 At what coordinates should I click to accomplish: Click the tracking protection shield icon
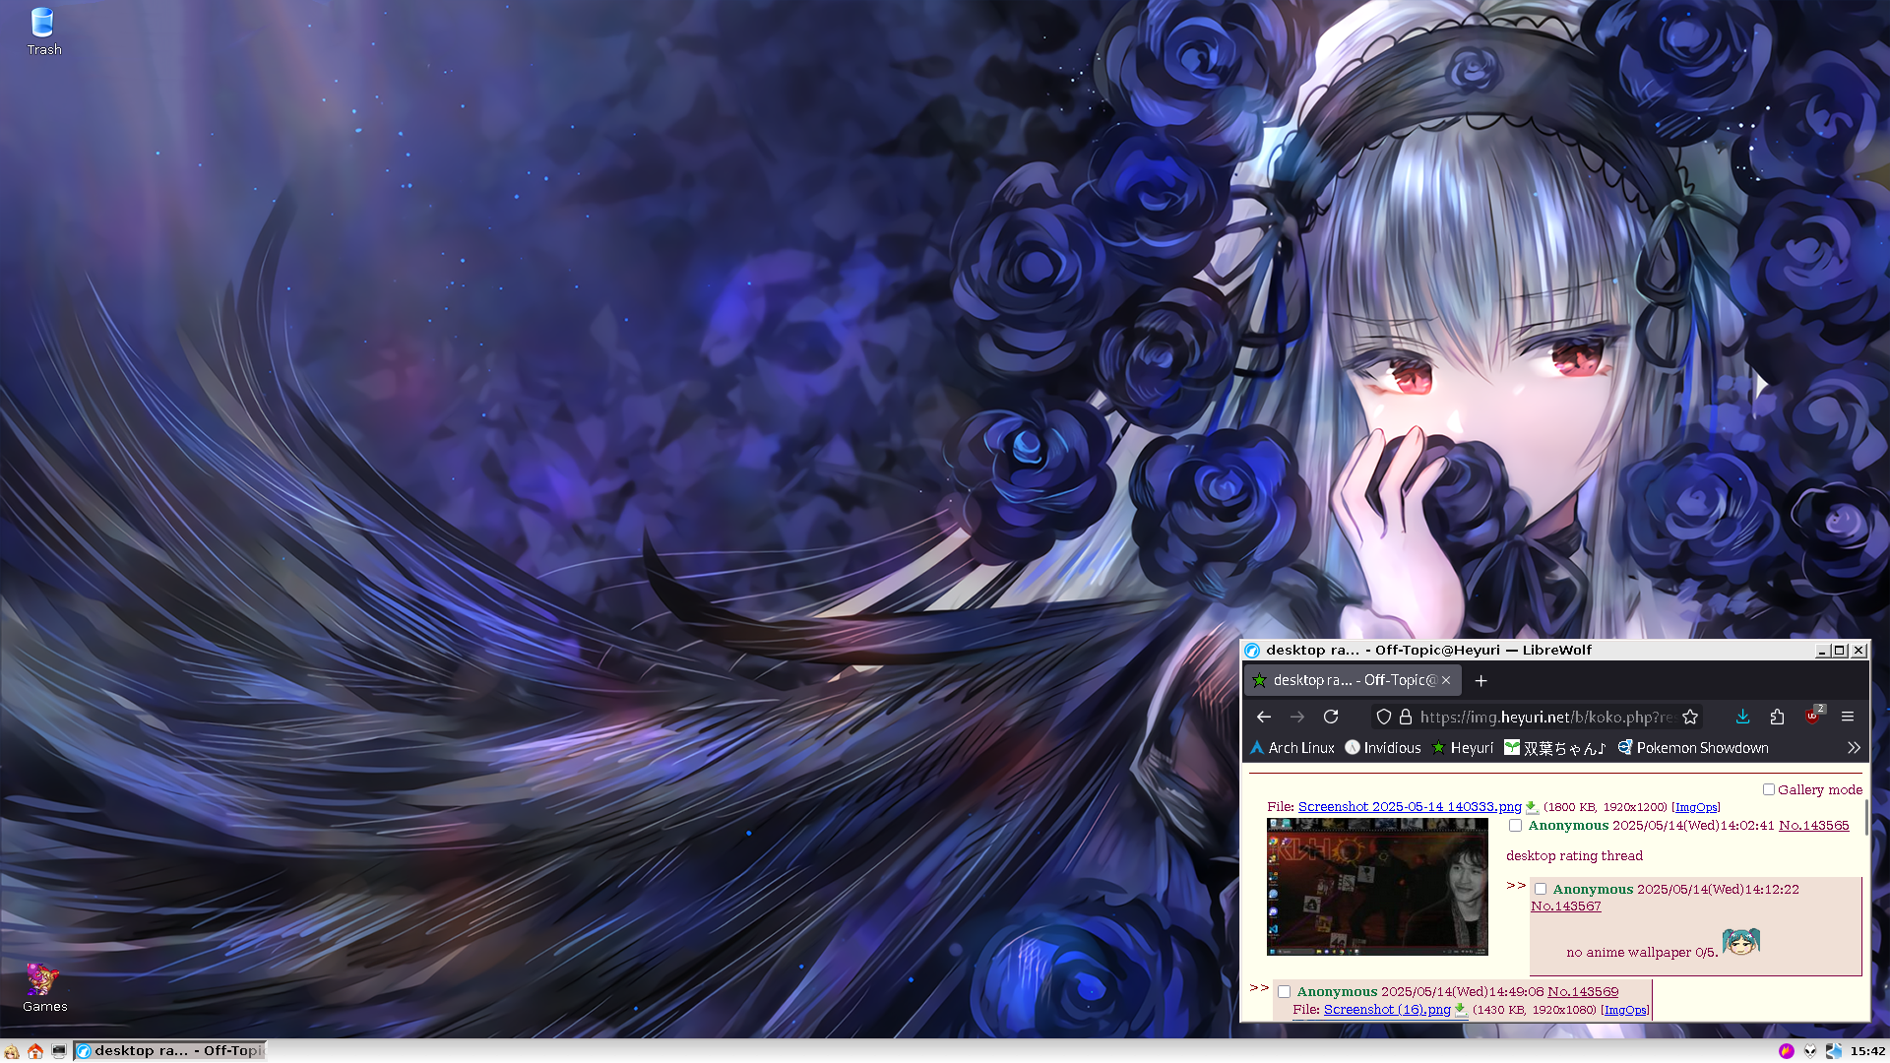click(x=1383, y=717)
